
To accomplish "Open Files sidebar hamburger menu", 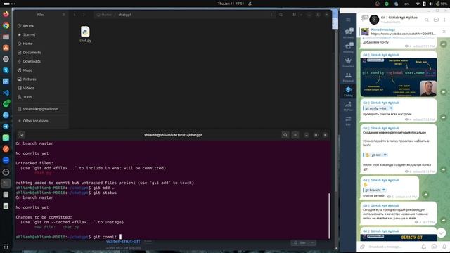I will point(64,15).
